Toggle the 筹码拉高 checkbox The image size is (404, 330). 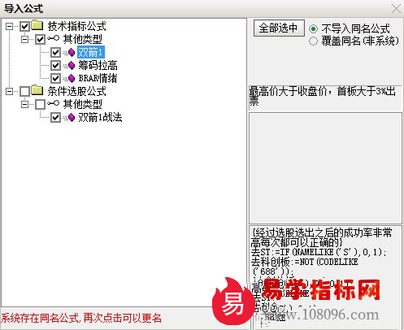55,65
